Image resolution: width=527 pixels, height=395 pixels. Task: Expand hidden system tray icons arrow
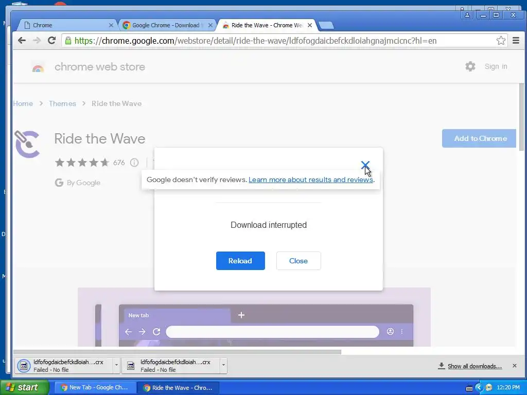tap(479, 388)
